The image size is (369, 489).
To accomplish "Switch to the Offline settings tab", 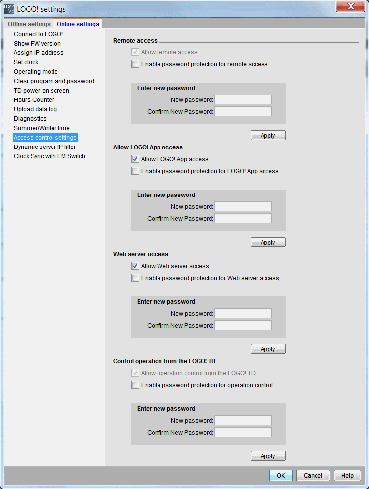I will click(29, 24).
